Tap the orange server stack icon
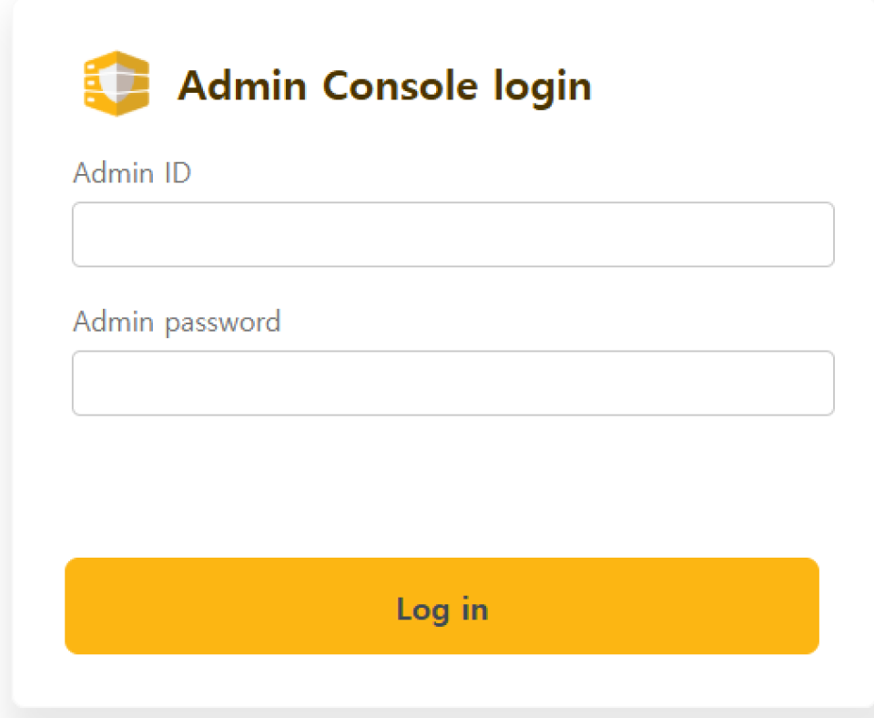The image size is (874, 718). pos(116,84)
